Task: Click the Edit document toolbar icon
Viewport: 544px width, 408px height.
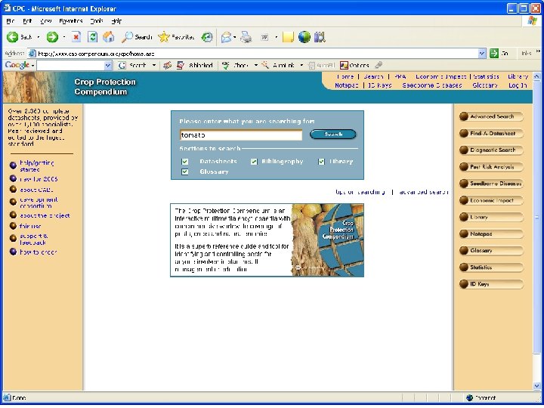Action: coord(264,37)
